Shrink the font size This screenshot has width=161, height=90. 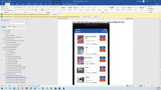tap(31, 7)
